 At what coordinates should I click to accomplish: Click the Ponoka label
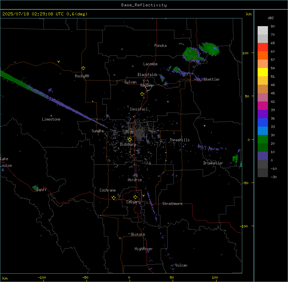pos(160,46)
